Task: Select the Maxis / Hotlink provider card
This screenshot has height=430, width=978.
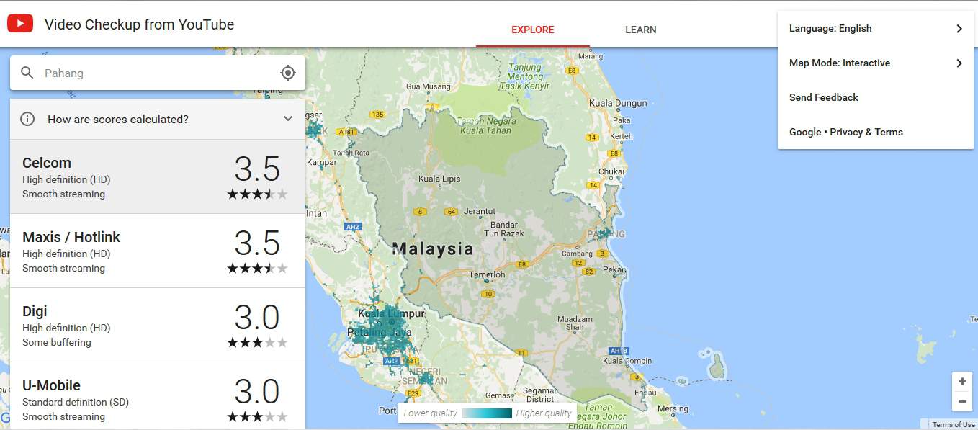Action: [x=158, y=251]
